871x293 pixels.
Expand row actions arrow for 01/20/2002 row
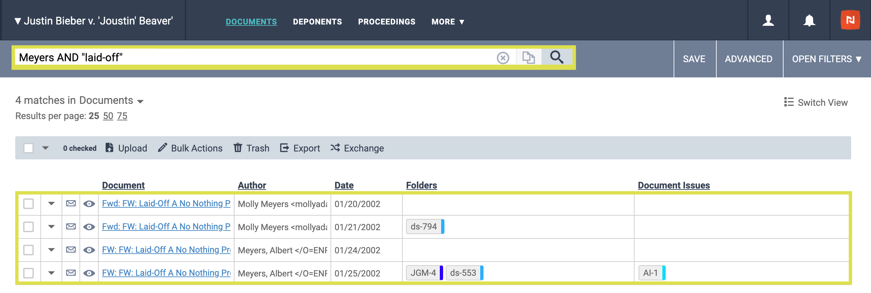point(51,204)
